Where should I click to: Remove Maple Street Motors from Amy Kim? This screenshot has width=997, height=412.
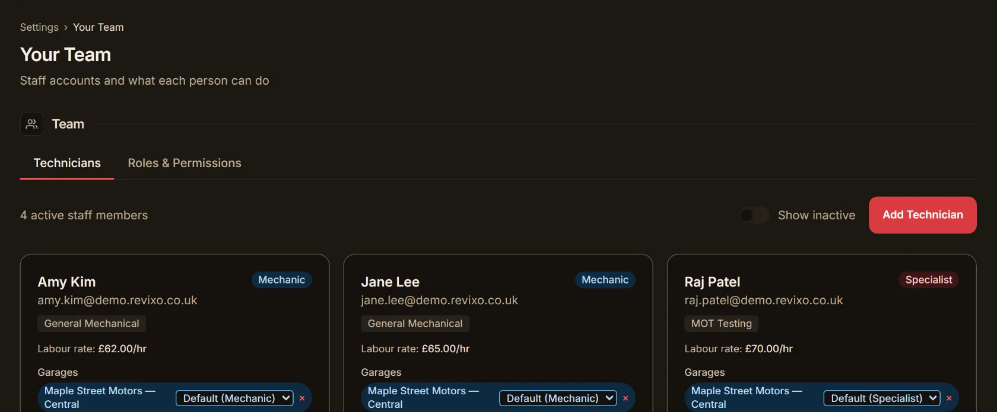tap(302, 398)
